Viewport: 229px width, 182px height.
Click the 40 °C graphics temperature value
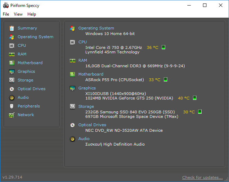tap(184, 98)
